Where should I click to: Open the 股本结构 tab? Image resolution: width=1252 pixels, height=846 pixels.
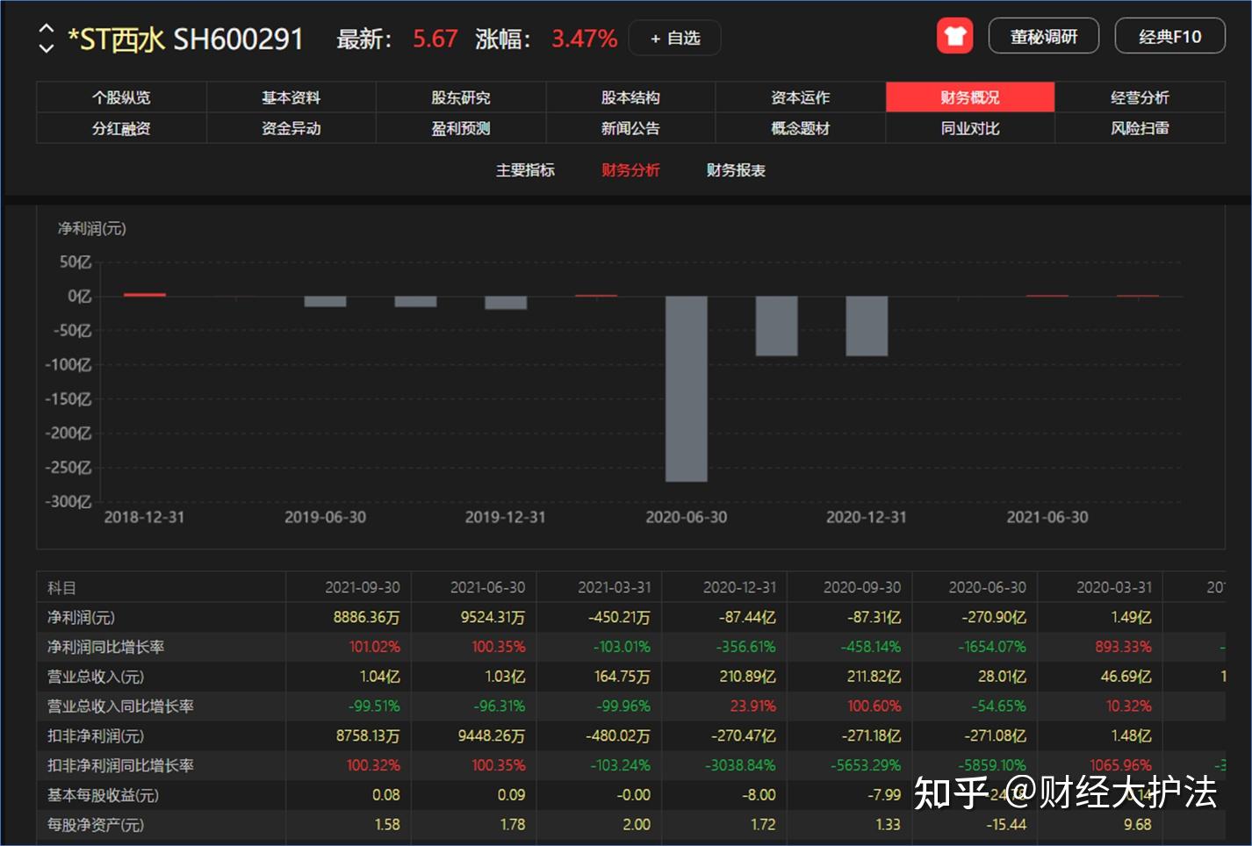(x=630, y=97)
